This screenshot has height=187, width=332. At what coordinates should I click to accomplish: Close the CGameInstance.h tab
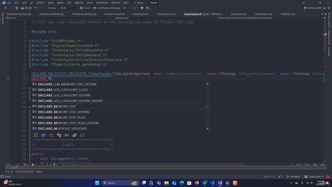tap(208, 14)
